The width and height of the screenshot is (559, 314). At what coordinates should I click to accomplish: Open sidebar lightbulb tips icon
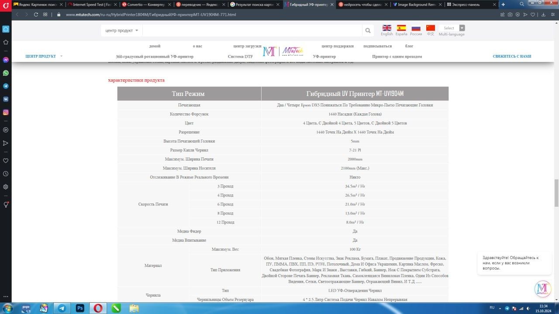tap(6, 205)
